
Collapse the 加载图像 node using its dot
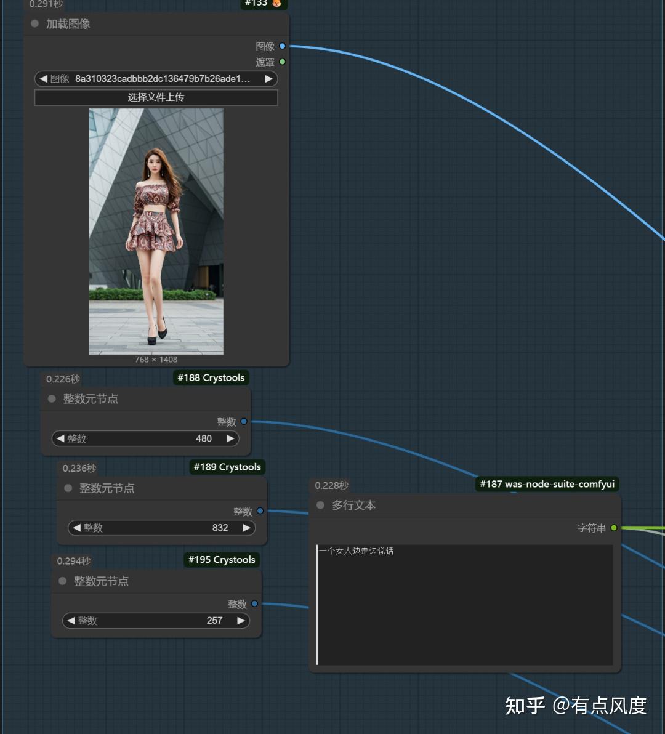click(x=35, y=24)
